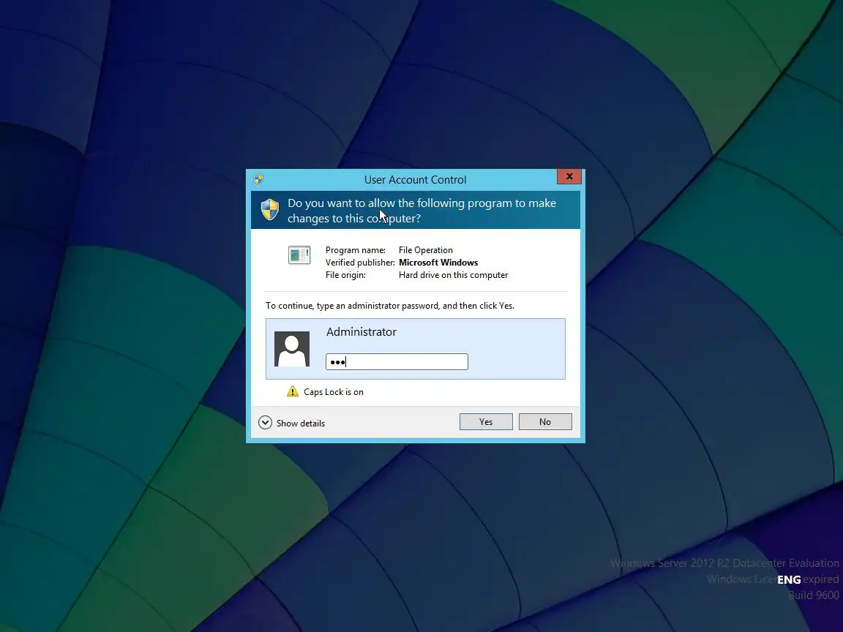
Task: Click the Caps Lock warning triangle icon
Action: pyautogui.click(x=293, y=391)
